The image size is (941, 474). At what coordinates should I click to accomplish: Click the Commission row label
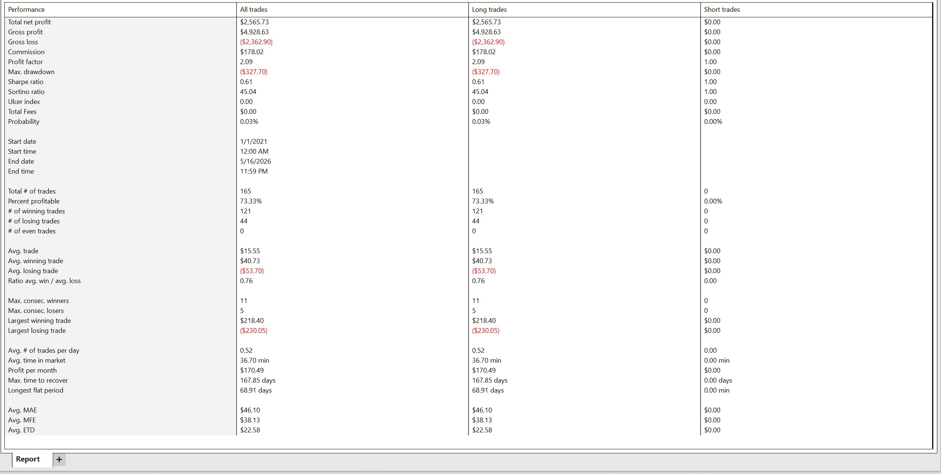pyautogui.click(x=26, y=52)
